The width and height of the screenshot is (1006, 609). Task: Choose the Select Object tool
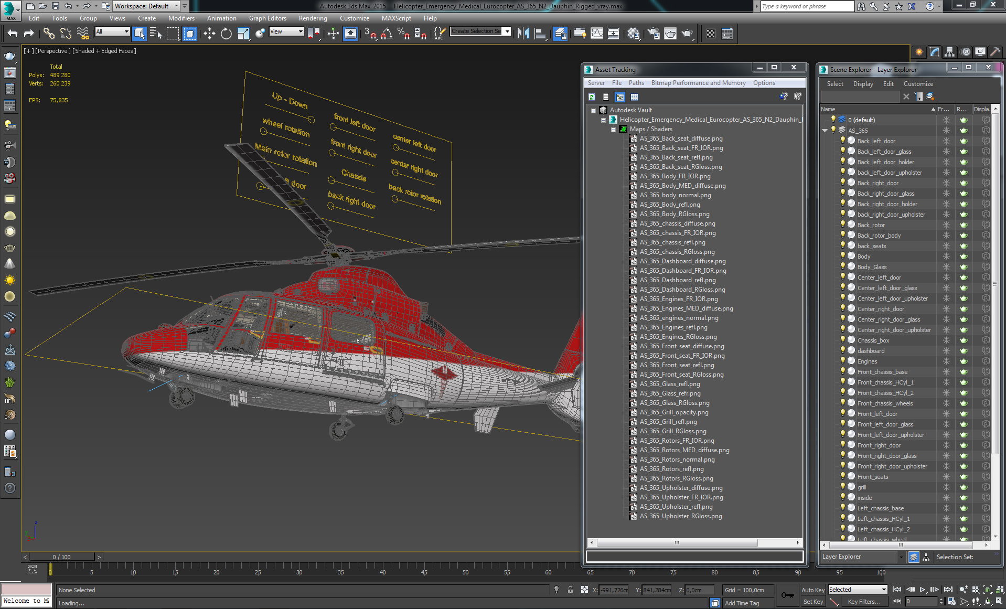pos(139,34)
